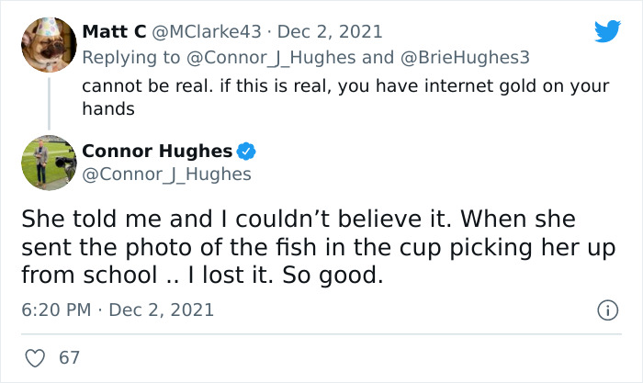The image size is (643, 383).
Task: Click the 67 likes count
Action: [69, 357]
